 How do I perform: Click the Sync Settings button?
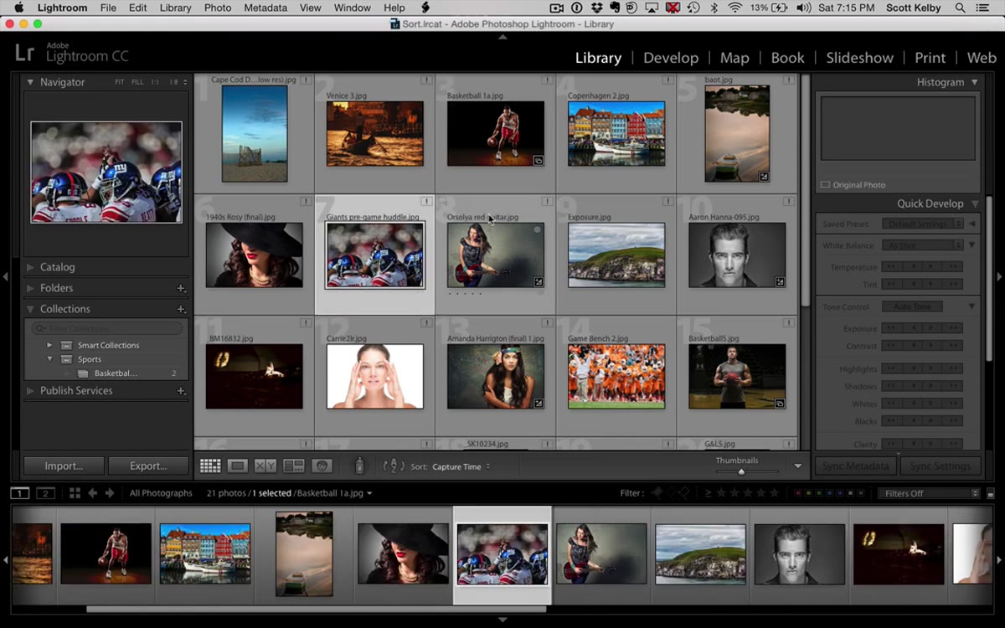click(x=940, y=466)
